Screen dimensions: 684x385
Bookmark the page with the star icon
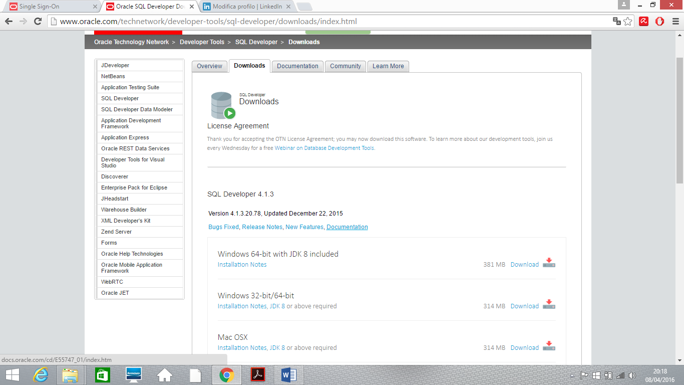[x=628, y=21]
